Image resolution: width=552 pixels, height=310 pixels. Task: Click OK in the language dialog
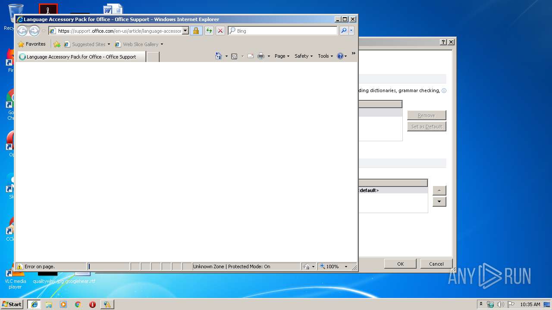400,264
